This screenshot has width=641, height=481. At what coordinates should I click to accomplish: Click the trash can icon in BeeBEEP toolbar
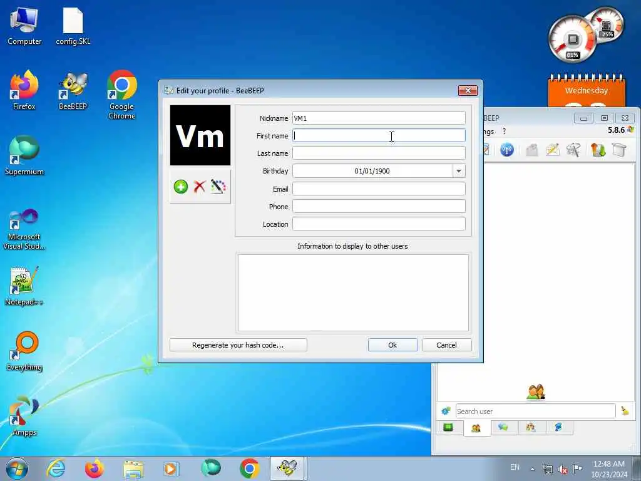tap(619, 150)
